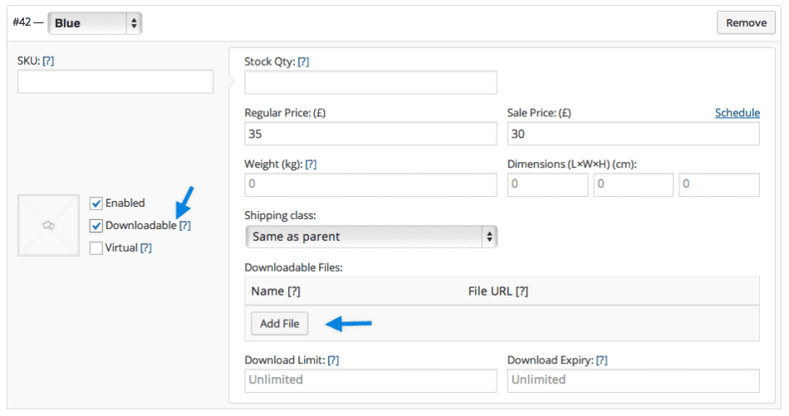This screenshot has width=789, height=416.
Task: Click the Add File button
Action: pos(279,324)
